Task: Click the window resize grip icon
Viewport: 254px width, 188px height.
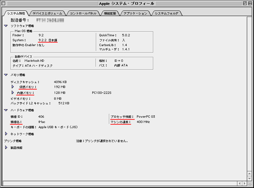Action: point(250,184)
